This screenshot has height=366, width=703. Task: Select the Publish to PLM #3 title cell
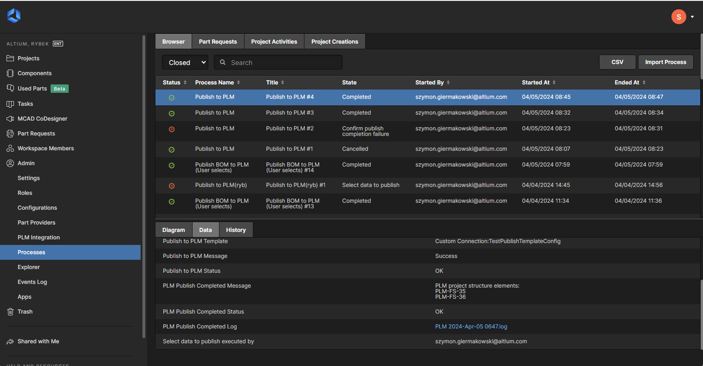pos(290,113)
